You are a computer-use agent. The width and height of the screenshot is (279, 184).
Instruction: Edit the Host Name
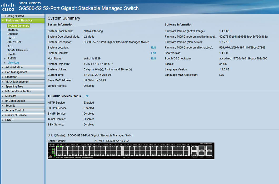[153, 59]
